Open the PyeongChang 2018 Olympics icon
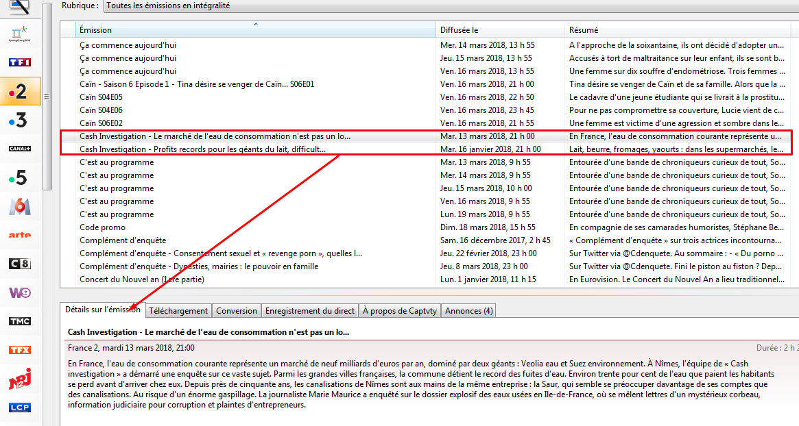The height and width of the screenshot is (426, 799). 19,34
